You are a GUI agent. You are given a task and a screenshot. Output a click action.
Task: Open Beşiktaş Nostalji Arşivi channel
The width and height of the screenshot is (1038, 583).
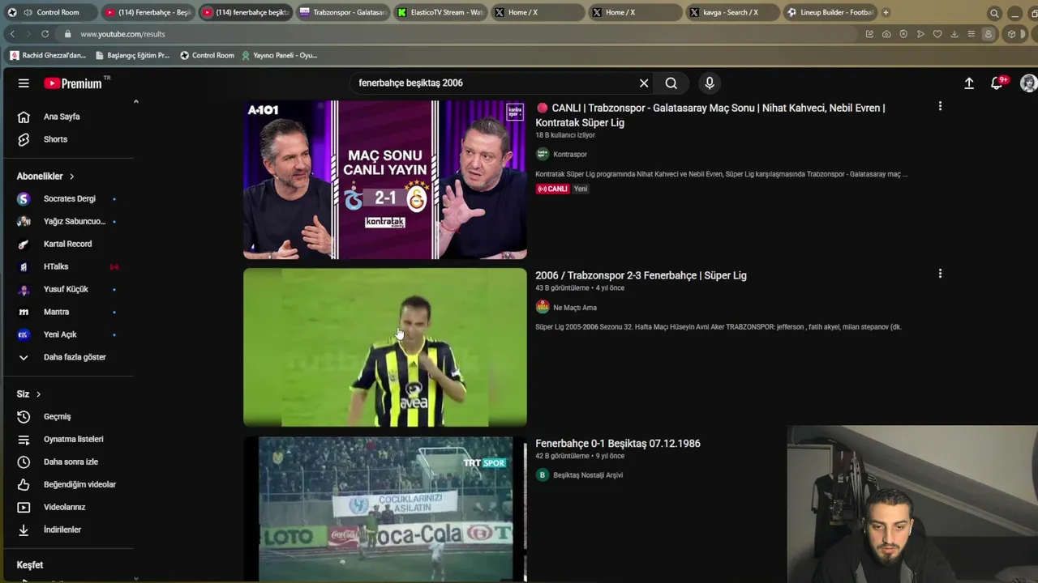[x=588, y=475]
